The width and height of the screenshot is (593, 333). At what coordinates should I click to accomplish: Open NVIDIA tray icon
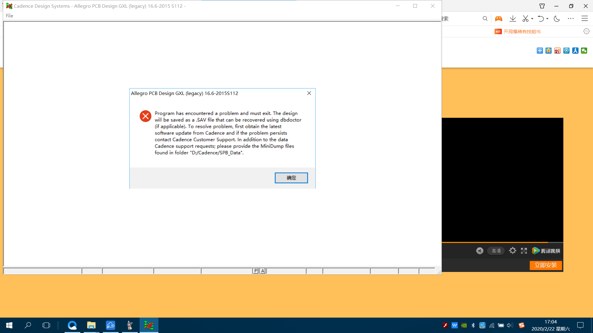point(464,325)
